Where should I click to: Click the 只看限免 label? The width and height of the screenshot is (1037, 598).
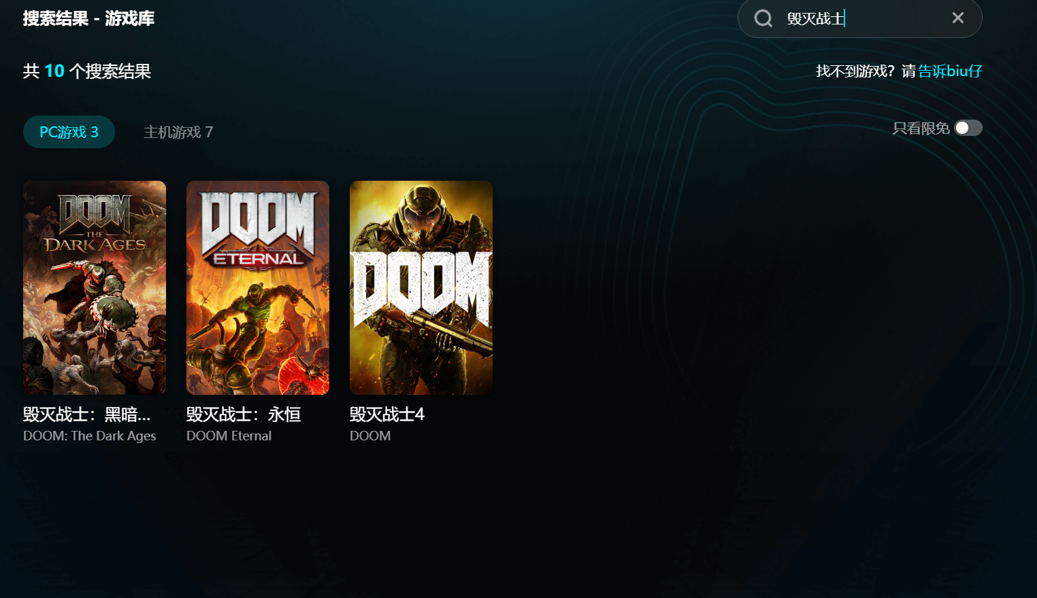point(921,128)
